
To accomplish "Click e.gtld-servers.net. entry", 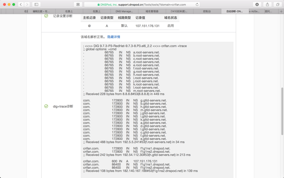I will [x=153, y=139].
